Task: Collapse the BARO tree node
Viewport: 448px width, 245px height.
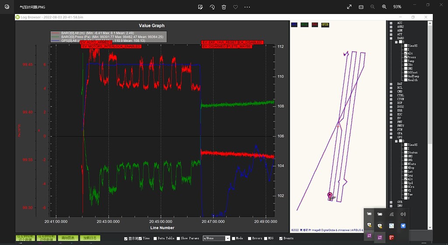Action: [x=391, y=38]
